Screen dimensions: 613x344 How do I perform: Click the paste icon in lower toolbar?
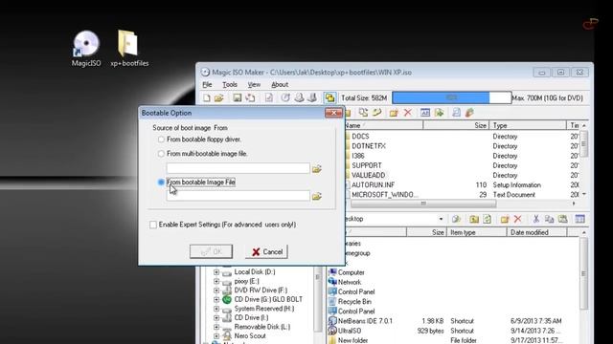562,219
